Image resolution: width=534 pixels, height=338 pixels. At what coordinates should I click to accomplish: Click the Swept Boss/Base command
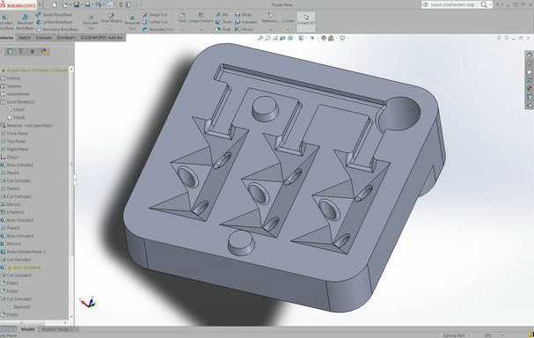[x=54, y=15]
